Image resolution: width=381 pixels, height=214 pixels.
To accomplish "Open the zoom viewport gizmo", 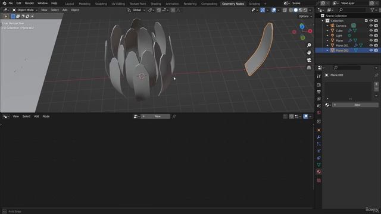I will tap(309, 45).
